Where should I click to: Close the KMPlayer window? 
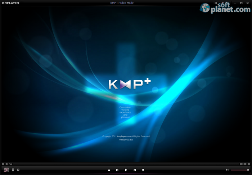coord(248,3)
